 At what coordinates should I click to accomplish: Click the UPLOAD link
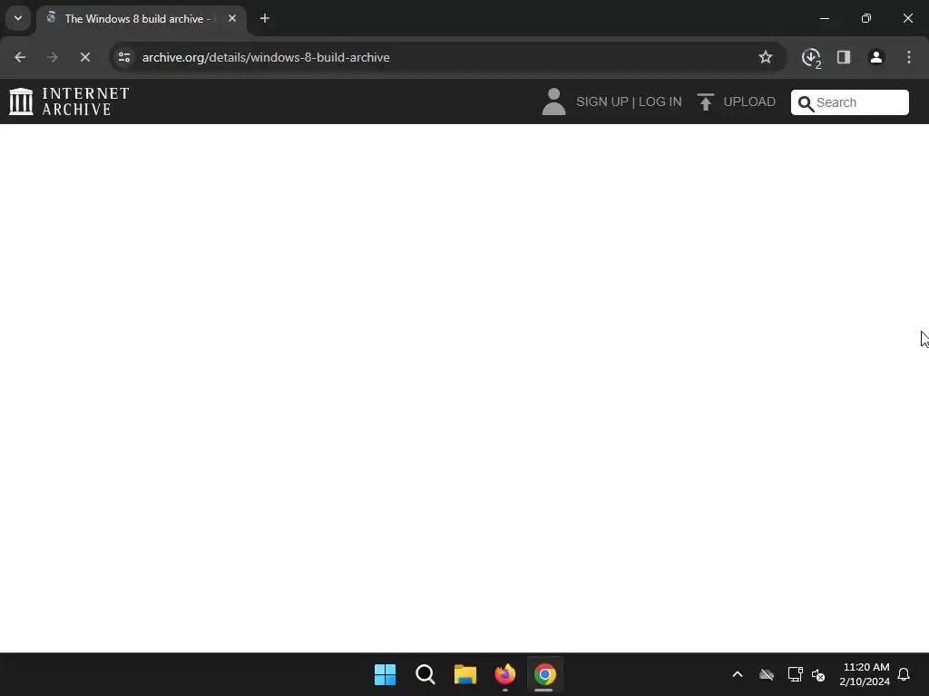pyautogui.click(x=748, y=101)
